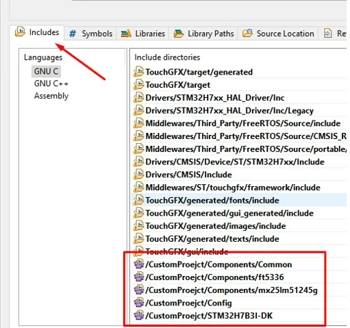350x328 pixels.
Task: Select FreeRTOS/Source/include directory entry
Action: [239, 123]
